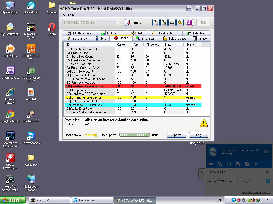Switch to TeamViewer taskbar button
This screenshot has height=204, width=273.
(93, 200)
